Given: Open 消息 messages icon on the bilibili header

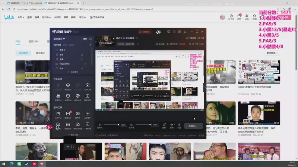Looking at the screenshot, I should pos(239,17).
